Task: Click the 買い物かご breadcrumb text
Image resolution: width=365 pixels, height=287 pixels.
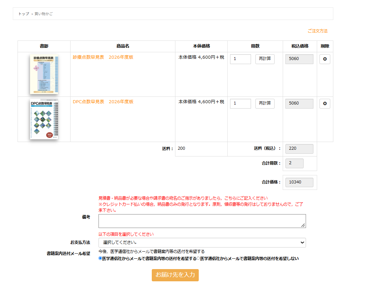Action: click(x=44, y=14)
